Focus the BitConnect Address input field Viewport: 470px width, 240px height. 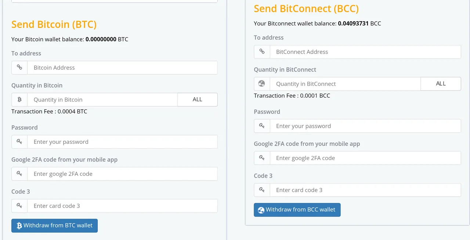tap(365, 52)
